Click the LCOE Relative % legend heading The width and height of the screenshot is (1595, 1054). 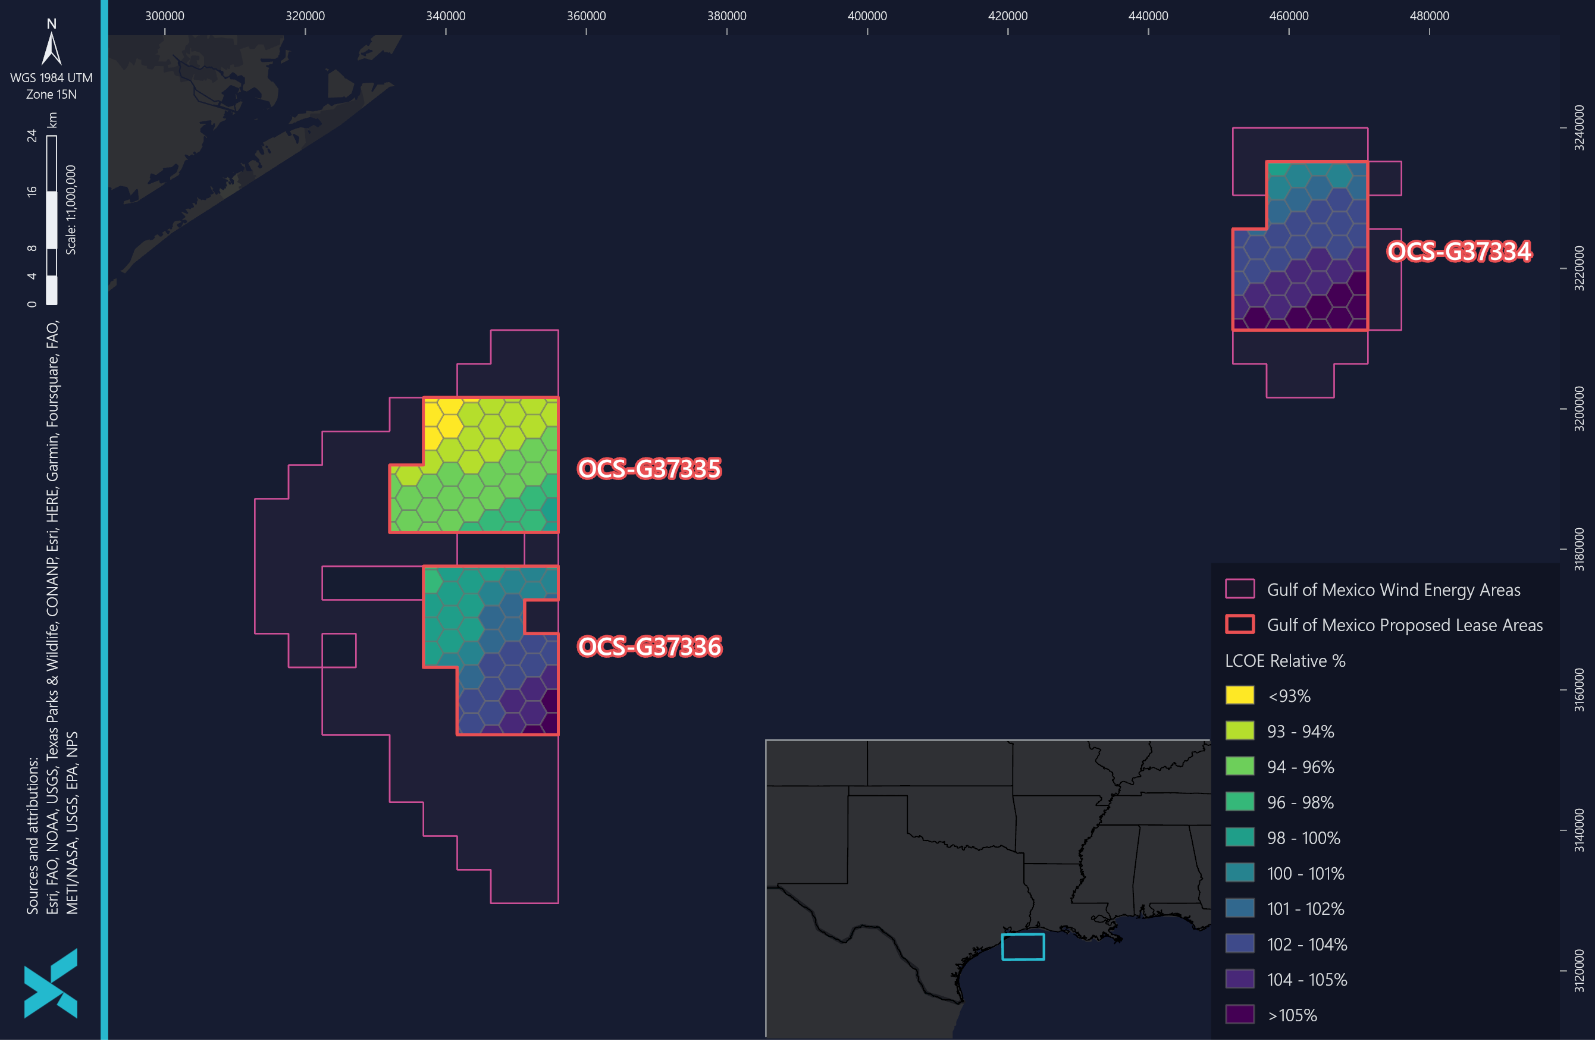(1284, 661)
